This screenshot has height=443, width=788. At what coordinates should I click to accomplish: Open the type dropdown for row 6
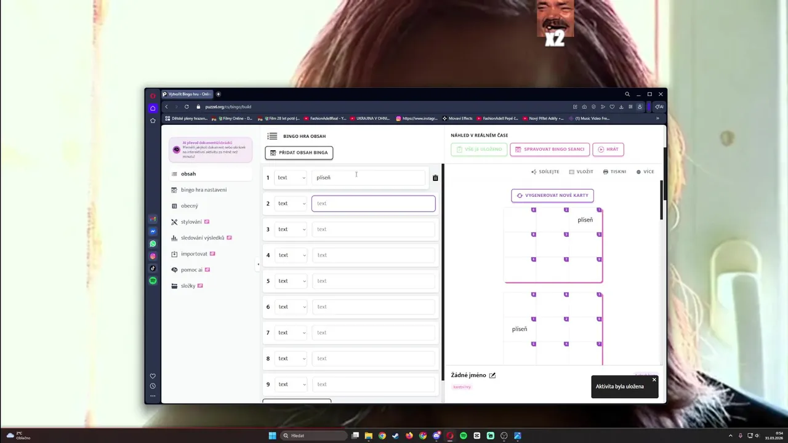[291, 307]
